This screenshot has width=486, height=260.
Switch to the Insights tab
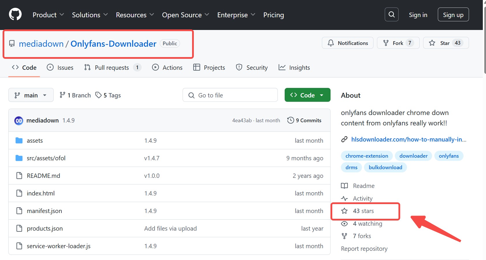[x=294, y=67]
